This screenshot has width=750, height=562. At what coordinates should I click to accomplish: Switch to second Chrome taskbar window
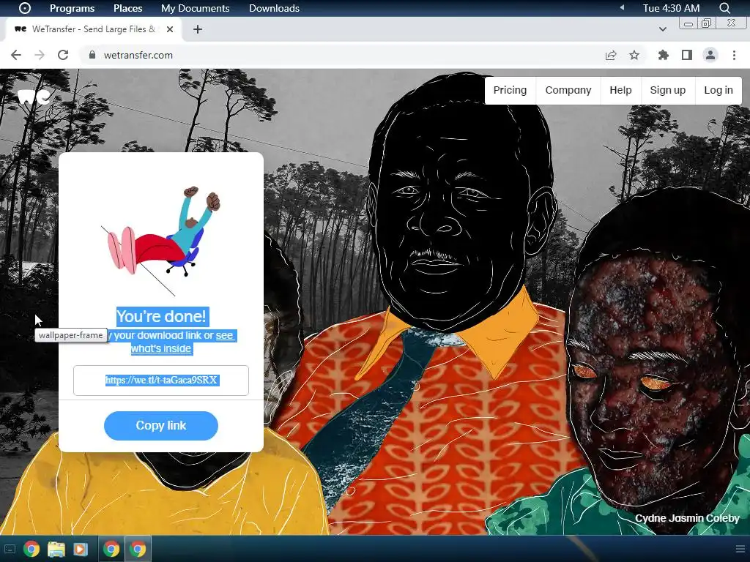111,549
